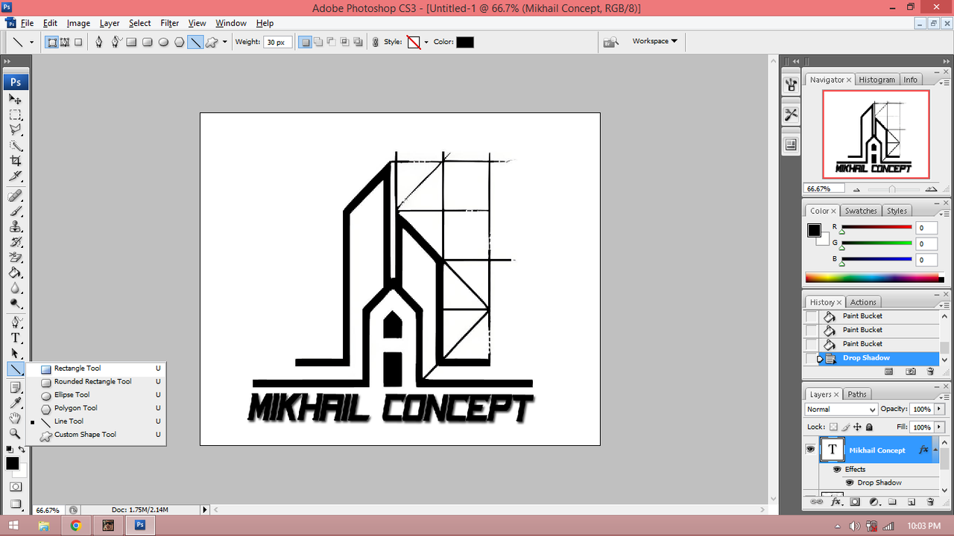Enable Shape Layers mode in options bar
Image resolution: width=954 pixels, height=536 pixels.
(52, 42)
